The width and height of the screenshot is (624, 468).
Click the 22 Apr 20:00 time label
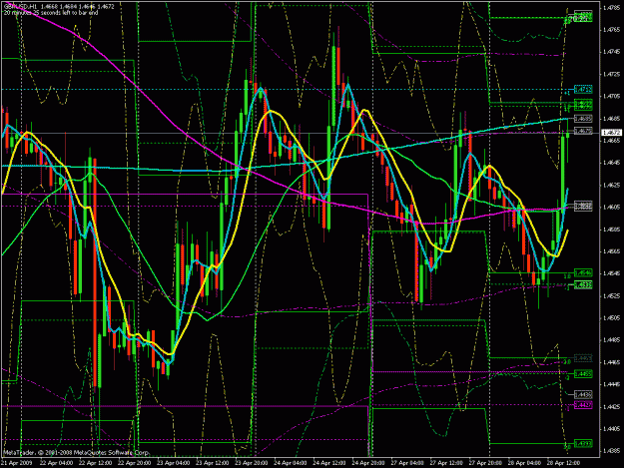pos(135,463)
